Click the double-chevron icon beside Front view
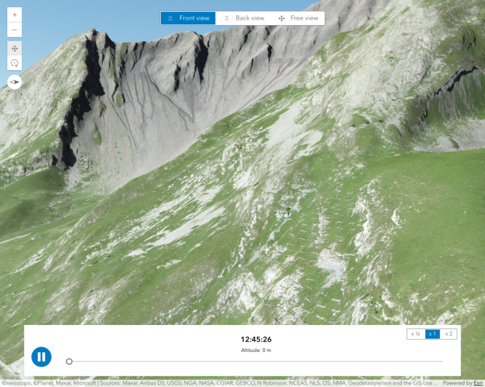Viewport: 485px width, 387px height. pos(170,18)
